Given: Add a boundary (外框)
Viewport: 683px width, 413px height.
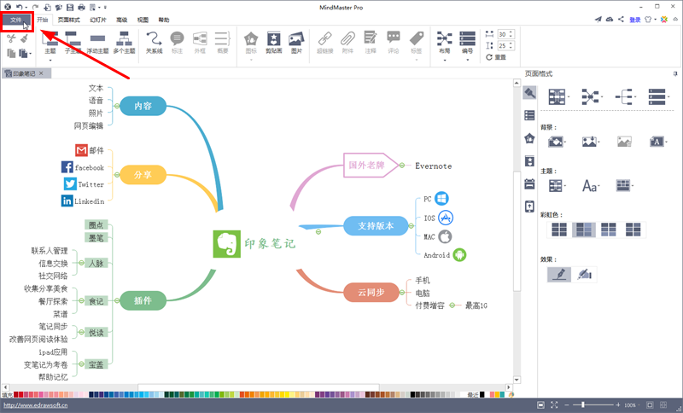Looking at the screenshot, I should pos(200,43).
